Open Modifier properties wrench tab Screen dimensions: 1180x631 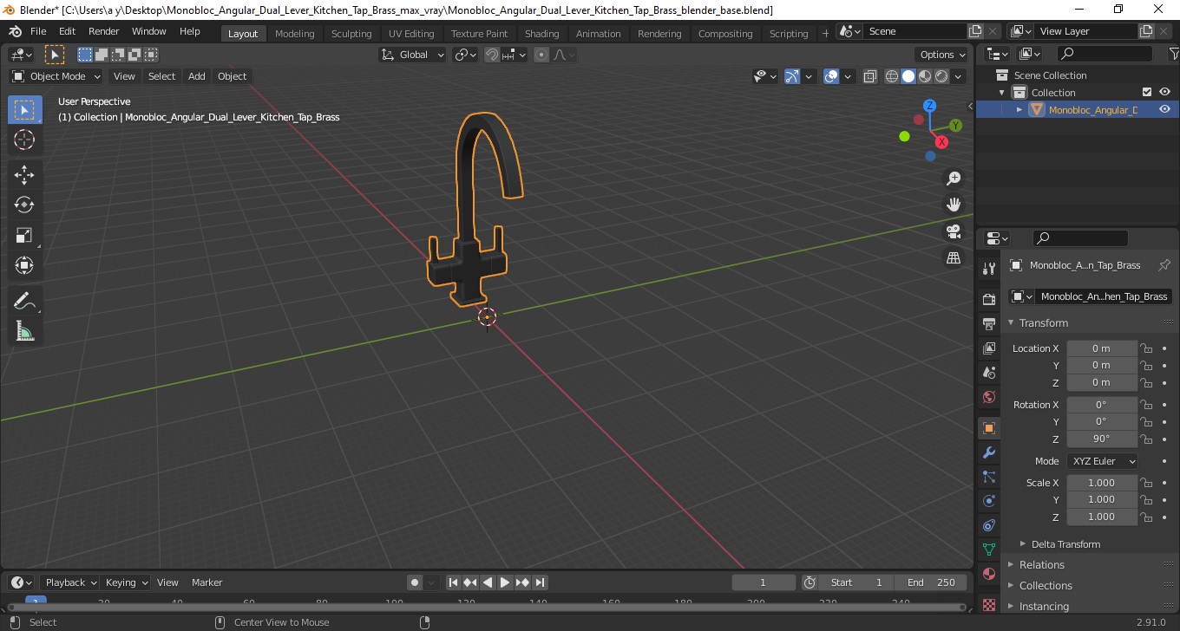(989, 452)
